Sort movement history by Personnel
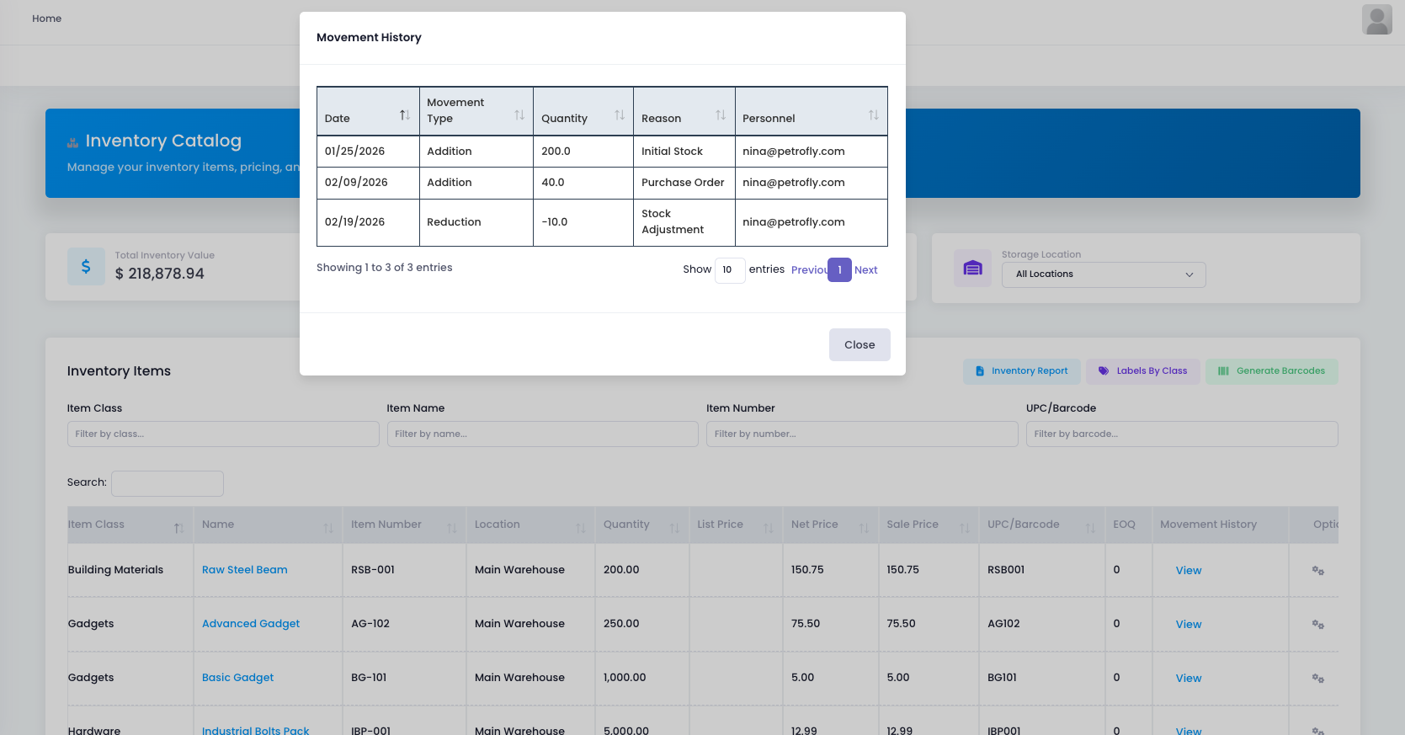Viewport: 1405px width, 735px height. (873, 115)
